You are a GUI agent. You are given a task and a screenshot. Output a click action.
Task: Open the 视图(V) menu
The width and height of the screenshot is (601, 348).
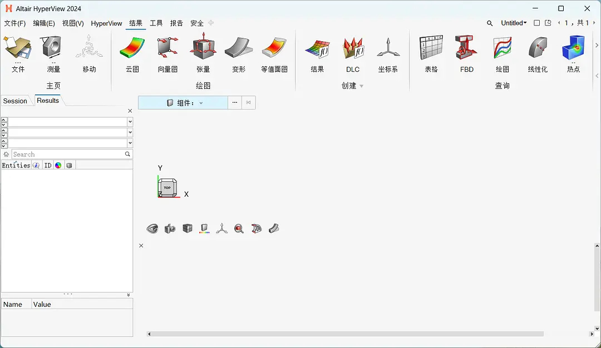tap(73, 23)
